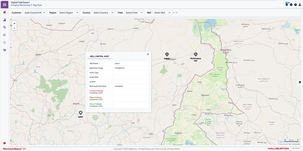Open the hamburger main menu
Image resolution: width=303 pixels, height=151 pixels.
(x=5, y=5)
